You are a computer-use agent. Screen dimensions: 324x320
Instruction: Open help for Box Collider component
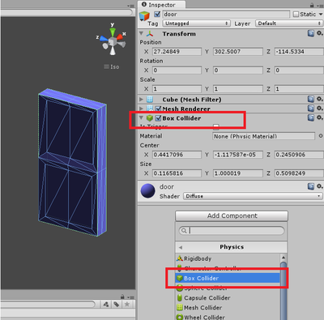click(311, 117)
